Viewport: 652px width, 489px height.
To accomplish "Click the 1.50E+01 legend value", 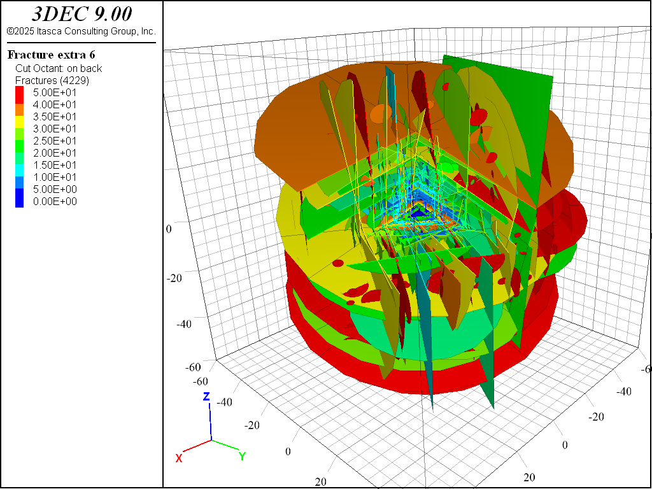I will (x=55, y=165).
